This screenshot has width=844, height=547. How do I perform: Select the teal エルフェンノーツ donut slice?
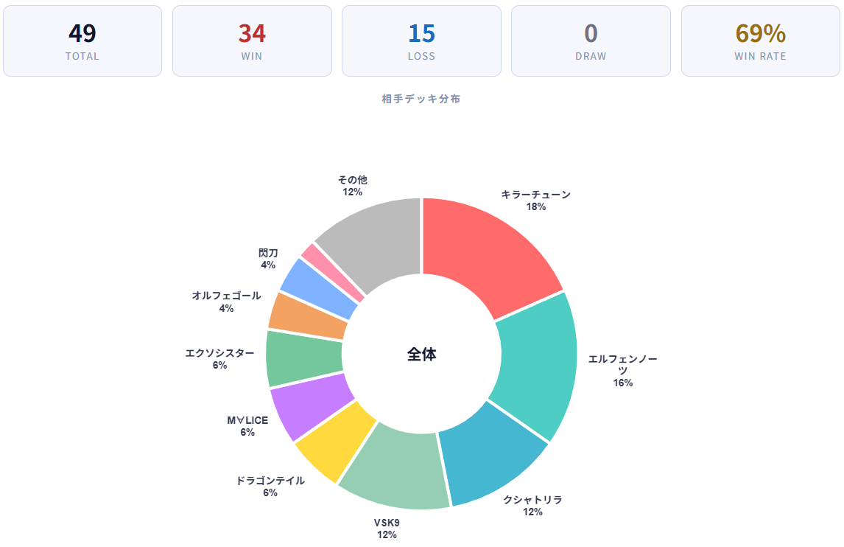(x=538, y=363)
